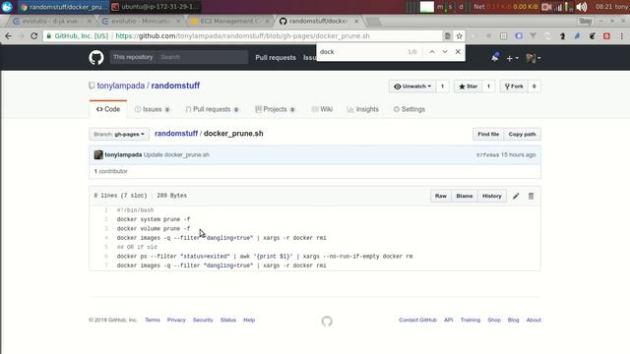Switch to EC2 Management browser tab

(229, 21)
